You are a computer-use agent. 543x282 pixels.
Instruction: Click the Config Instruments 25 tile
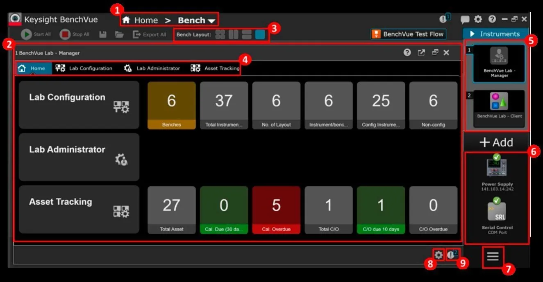[381, 106]
